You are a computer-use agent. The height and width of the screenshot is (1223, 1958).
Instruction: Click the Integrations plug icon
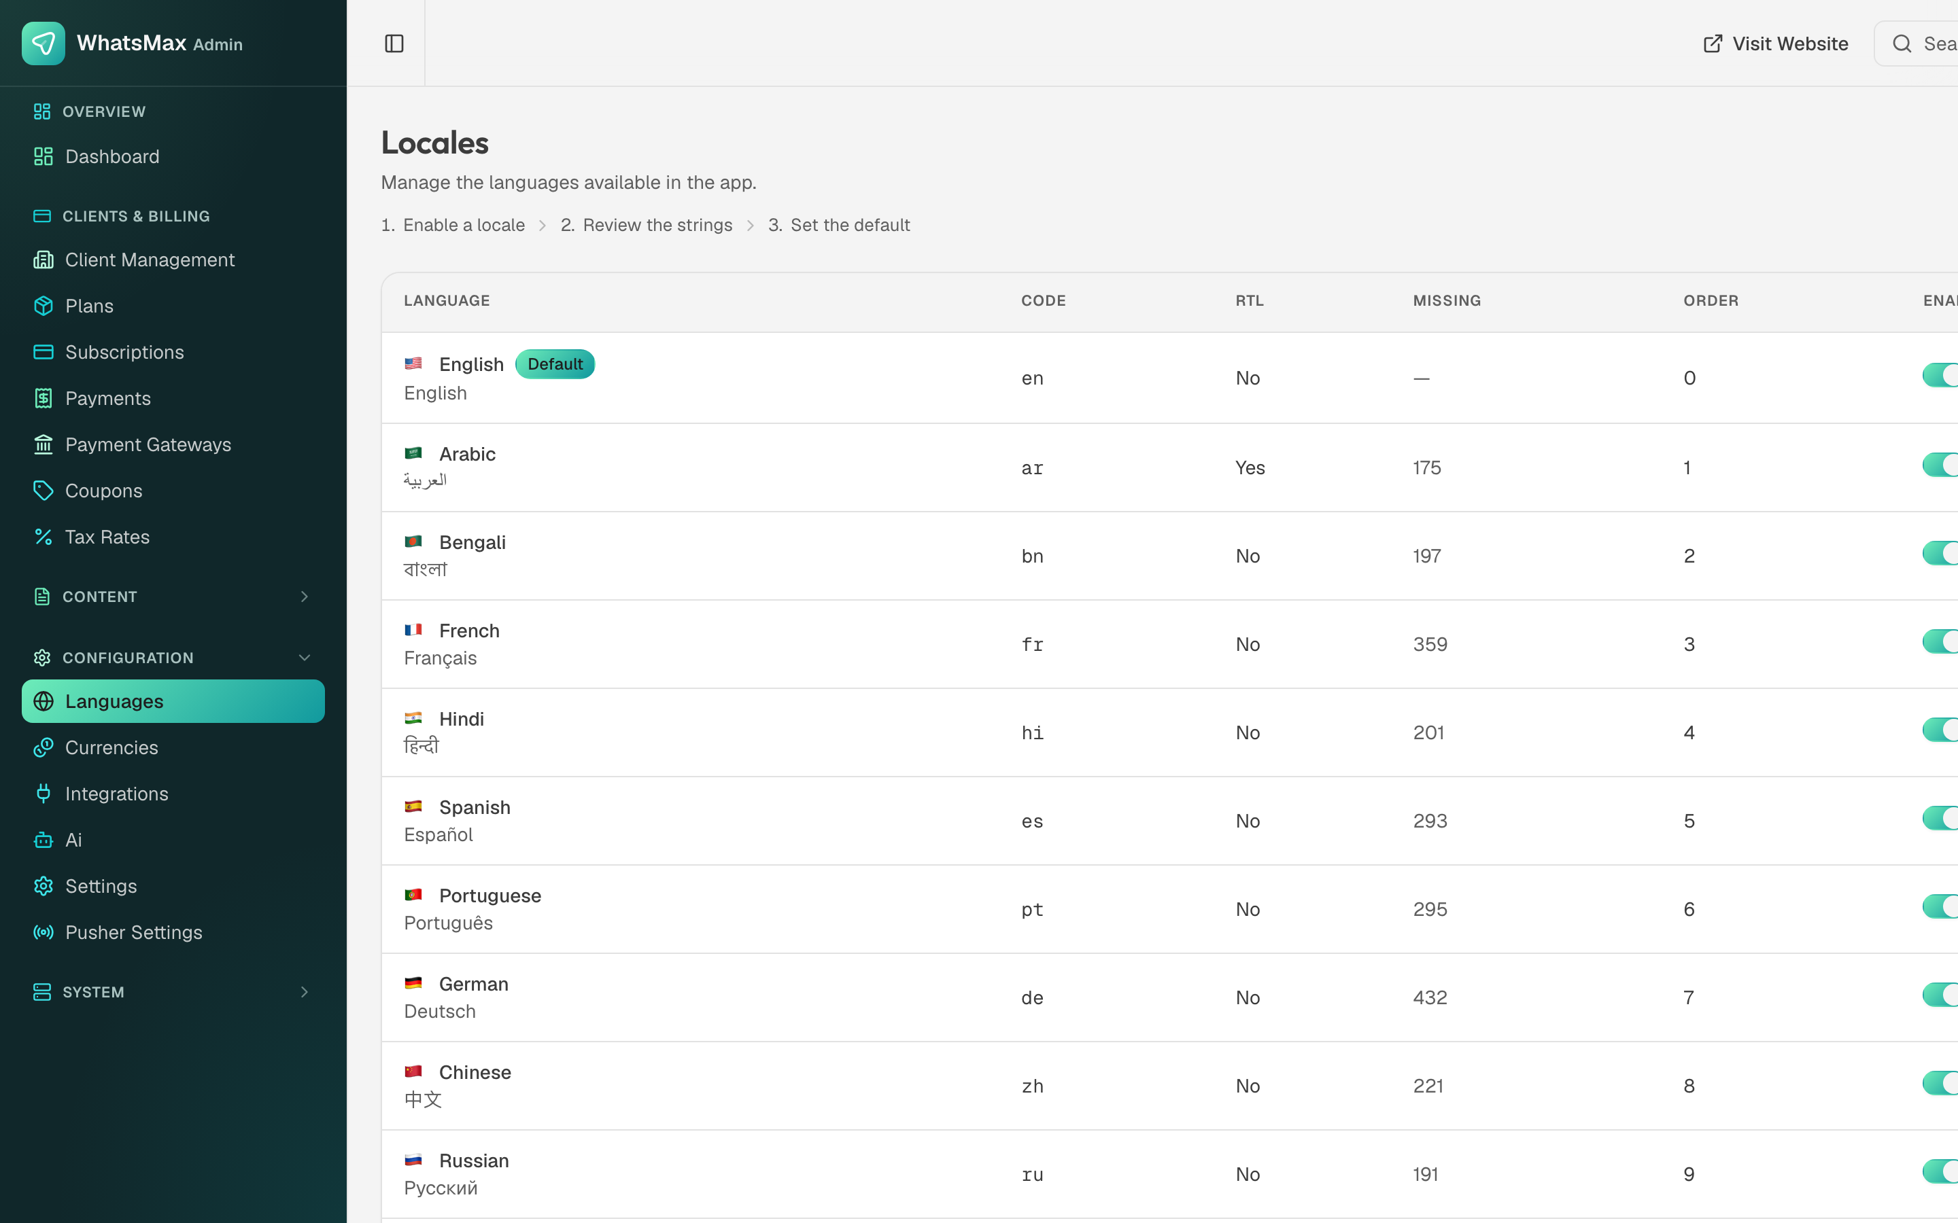(x=43, y=794)
